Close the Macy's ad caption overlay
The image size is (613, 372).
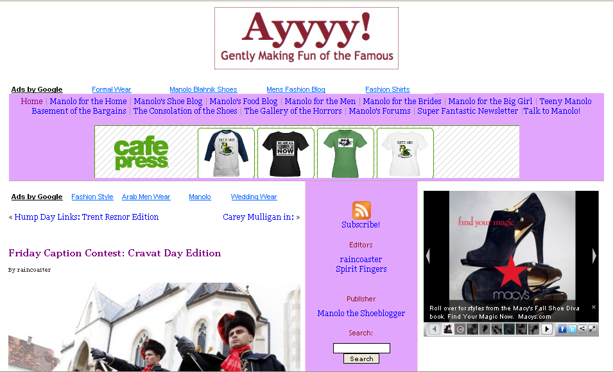pyautogui.click(x=593, y=307)
